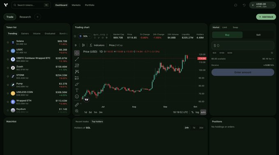
Task: Click the app logo in header
Action: coord(6,5)
